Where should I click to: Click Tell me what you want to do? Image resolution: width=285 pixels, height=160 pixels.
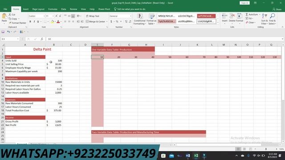click(x=130, y=9)
